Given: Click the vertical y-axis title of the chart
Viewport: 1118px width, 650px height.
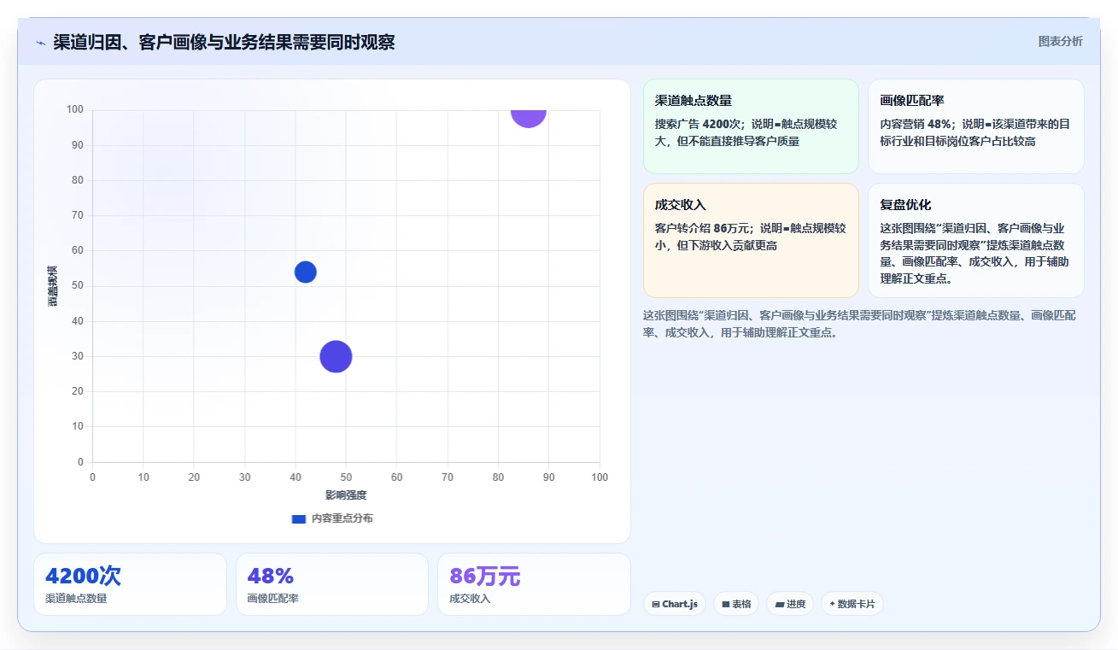Looking at the screenshot, I should [52, 286].
